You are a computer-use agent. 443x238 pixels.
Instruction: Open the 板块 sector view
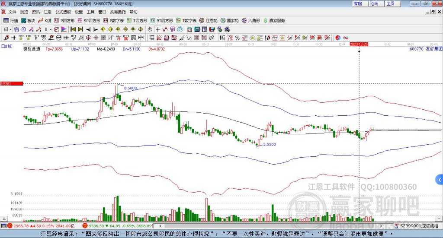[x=28, y=21]
